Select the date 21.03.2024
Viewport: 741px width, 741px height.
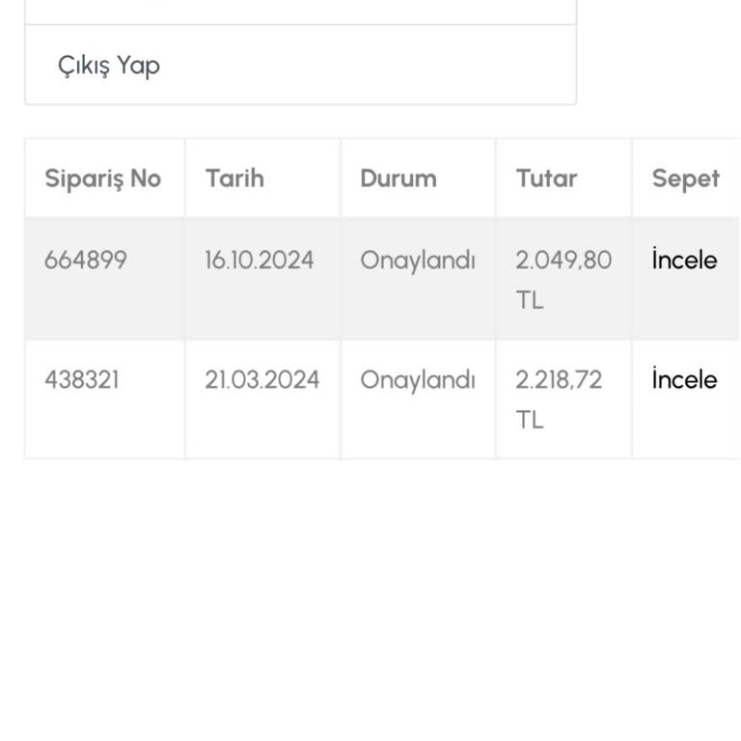261,380
